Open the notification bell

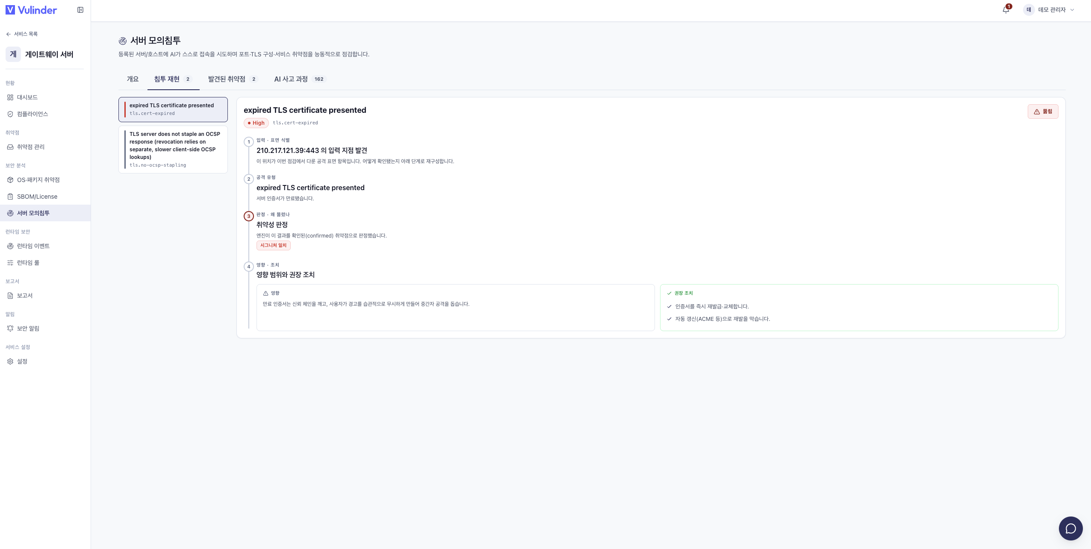[1006, 10]
